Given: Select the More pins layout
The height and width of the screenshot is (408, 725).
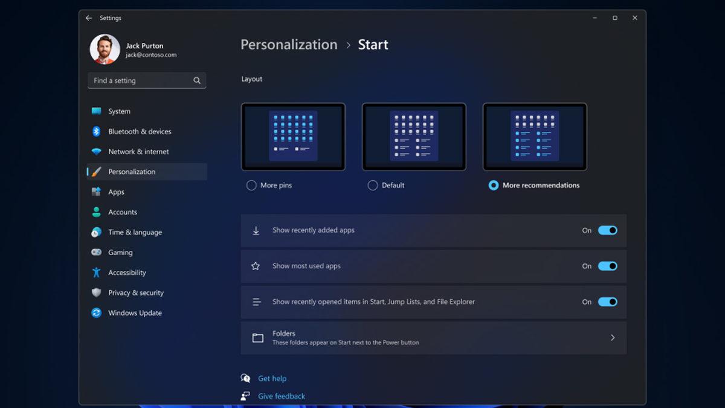Looking at the screenshot, I should (251, 185).
